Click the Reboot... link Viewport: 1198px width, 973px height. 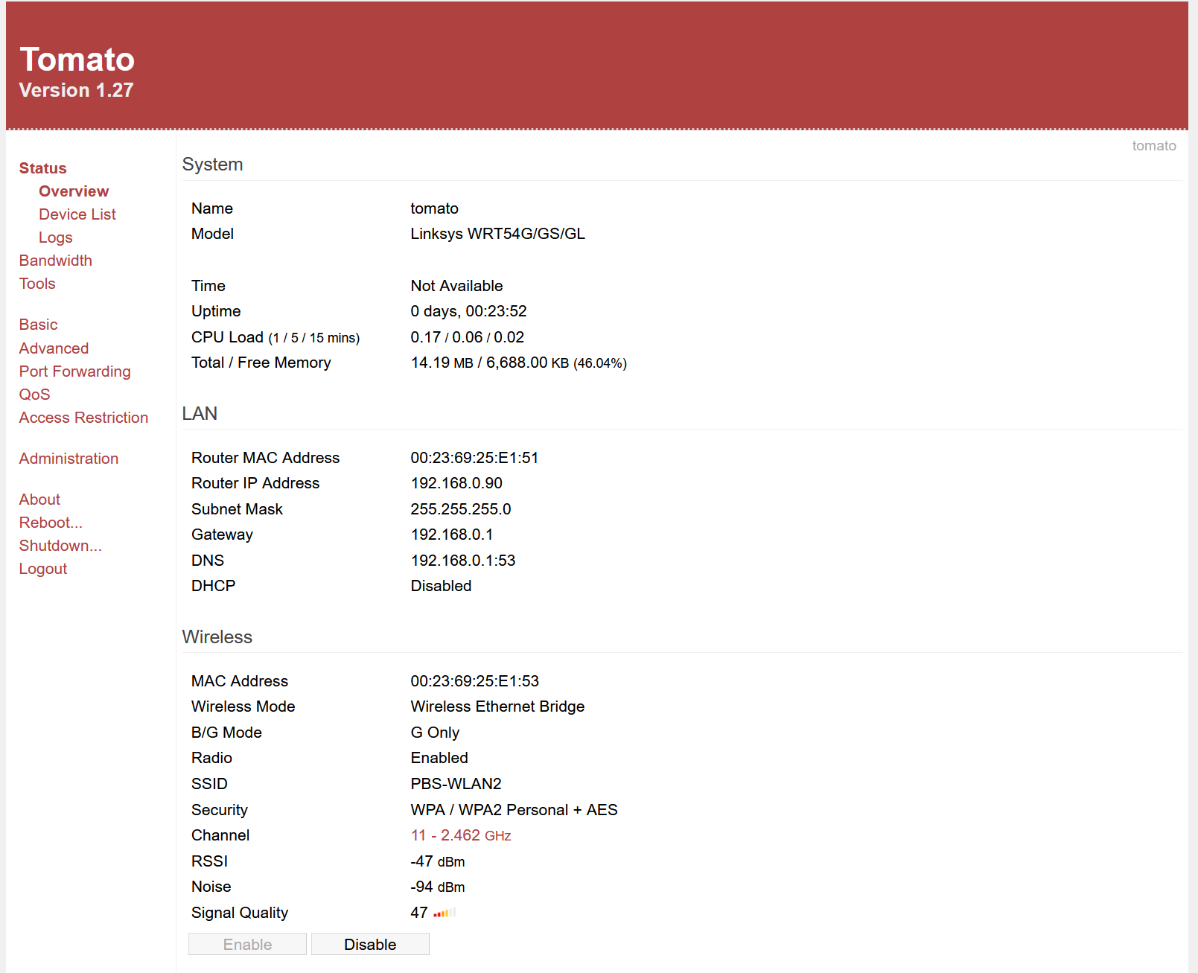[51, 523]
